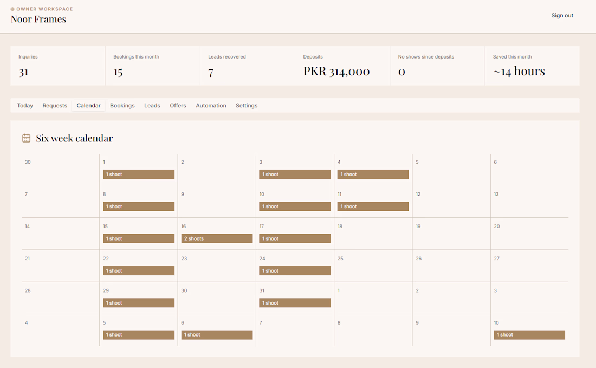The image size is (596, 368).
Task: Select day 23 in the calendar
Action: click(217, 266)
